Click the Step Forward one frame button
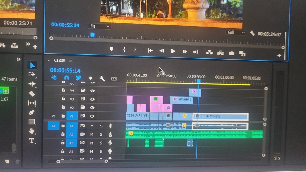The height and width of the screenshot is (172, 306). (185, 51)
